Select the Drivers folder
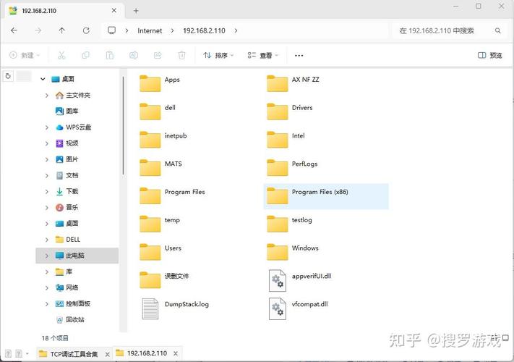 pos(290,111)
